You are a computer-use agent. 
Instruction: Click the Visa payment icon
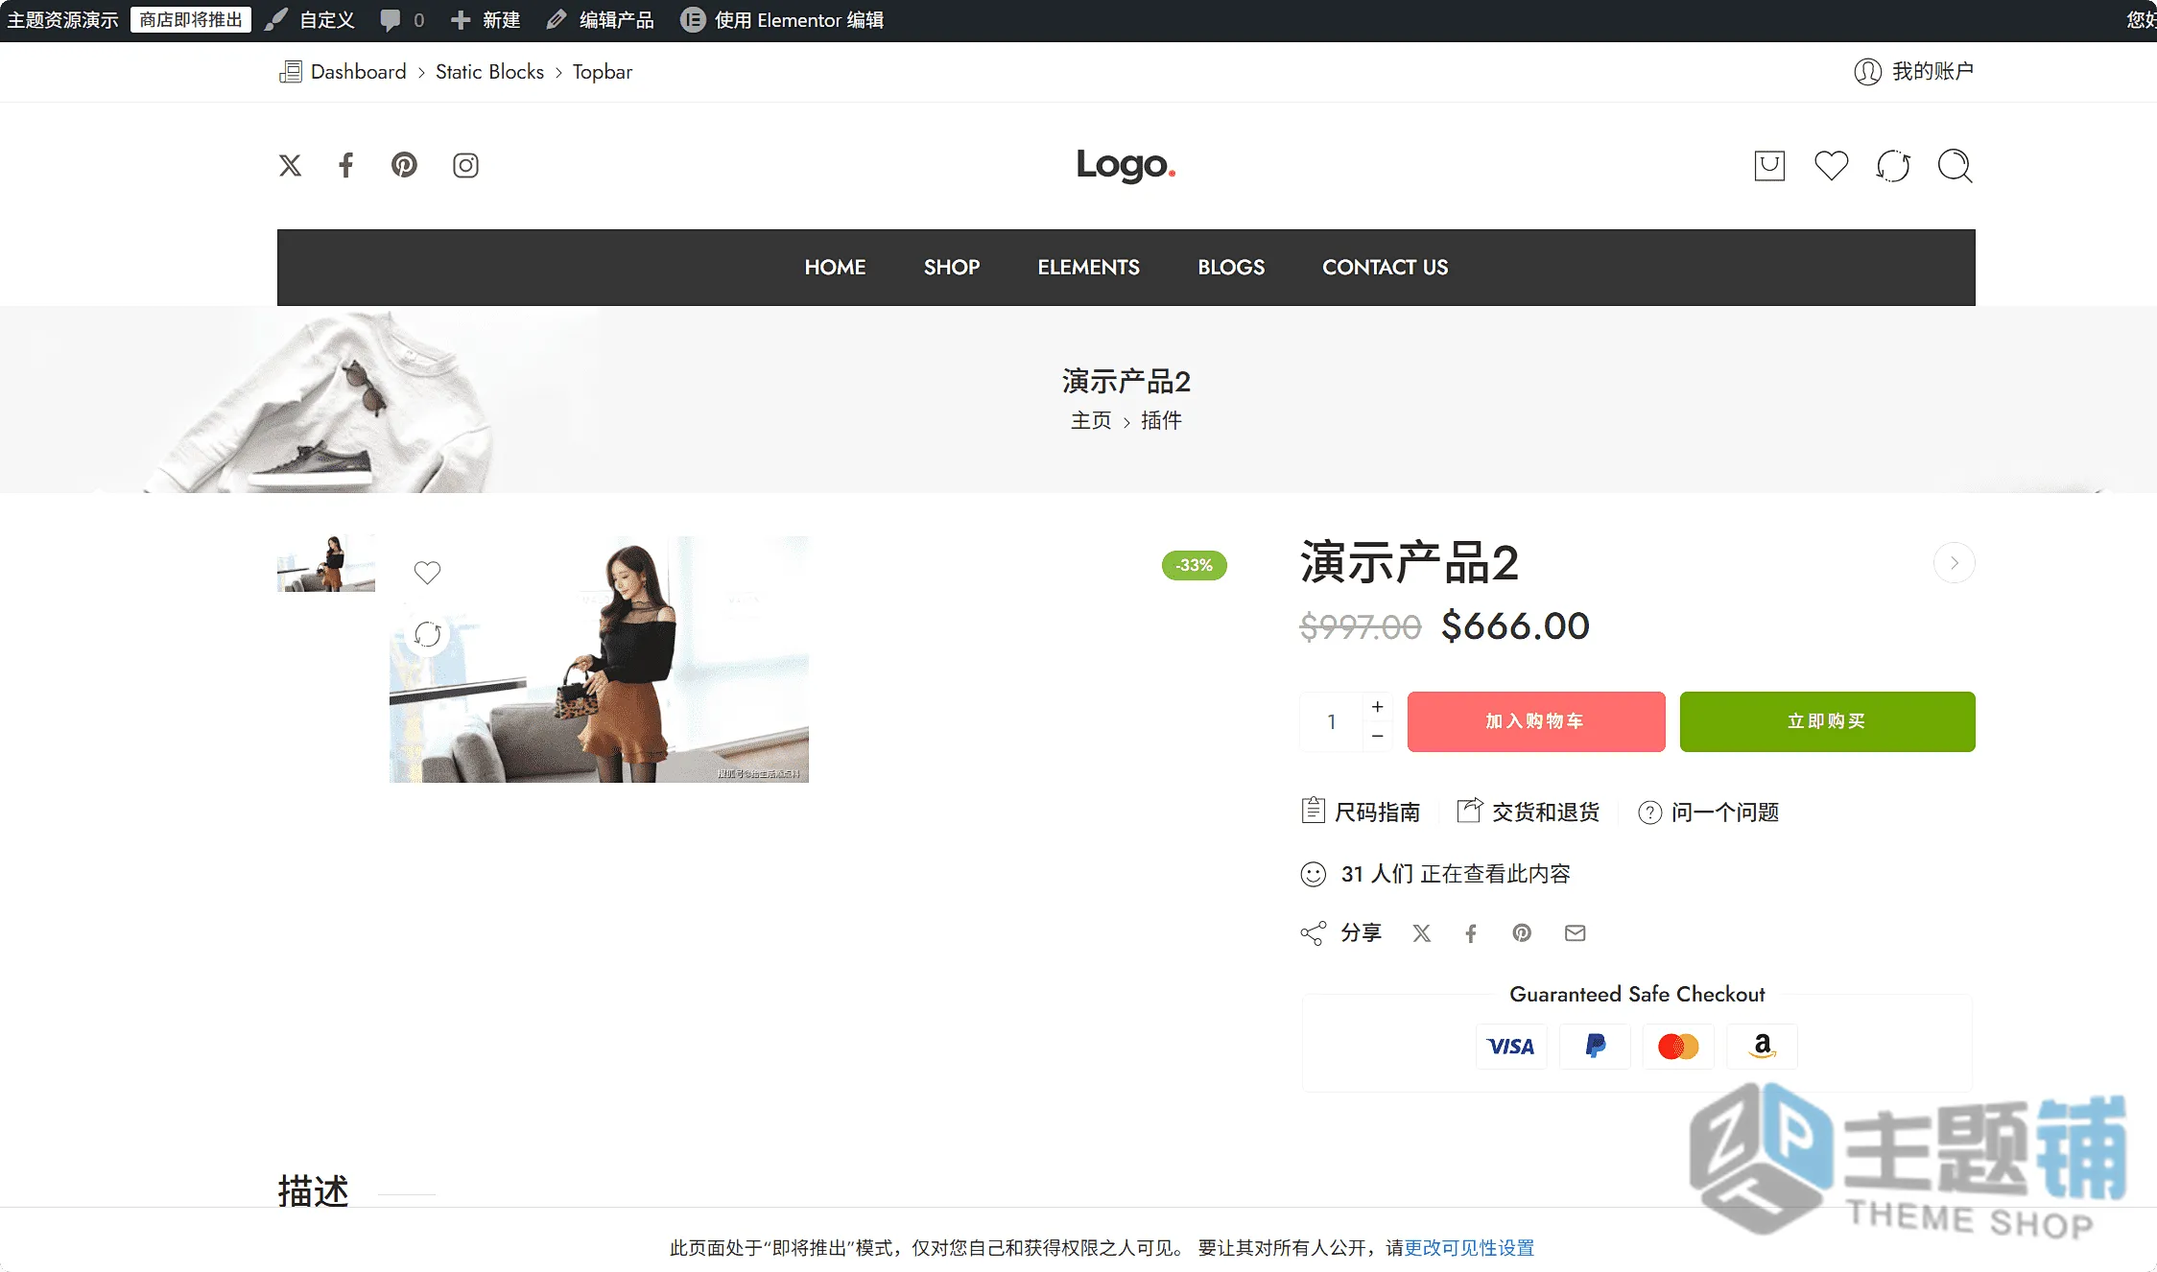[1510, 1046]
